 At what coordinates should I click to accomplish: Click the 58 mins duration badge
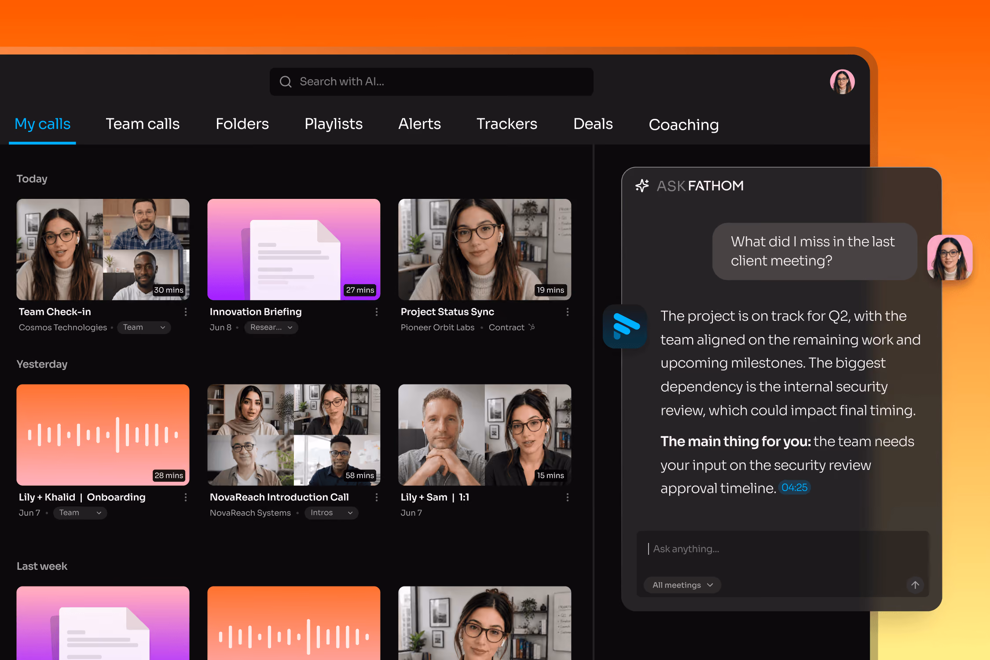click(360, 475)
